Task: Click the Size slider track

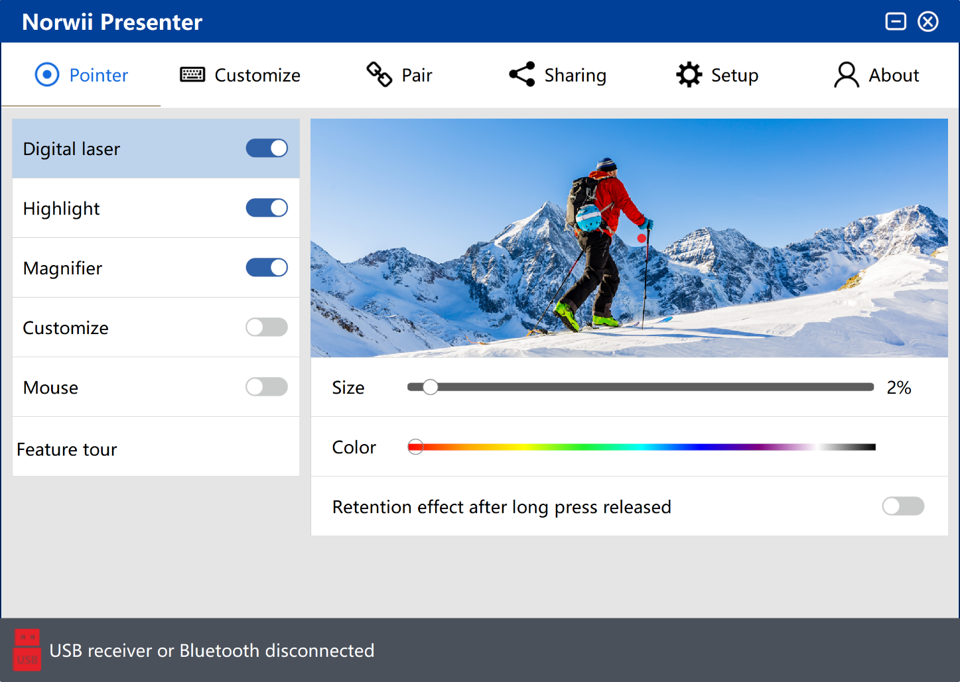Action: 650,387
